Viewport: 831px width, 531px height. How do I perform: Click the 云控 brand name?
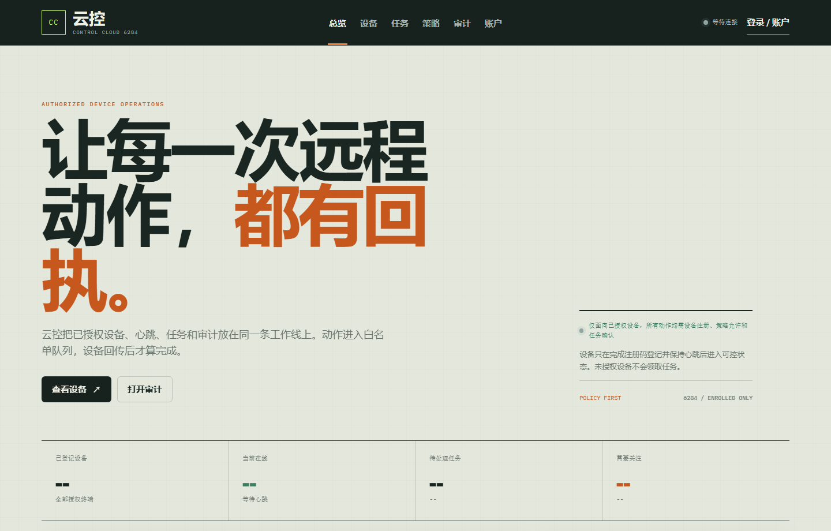89,19
